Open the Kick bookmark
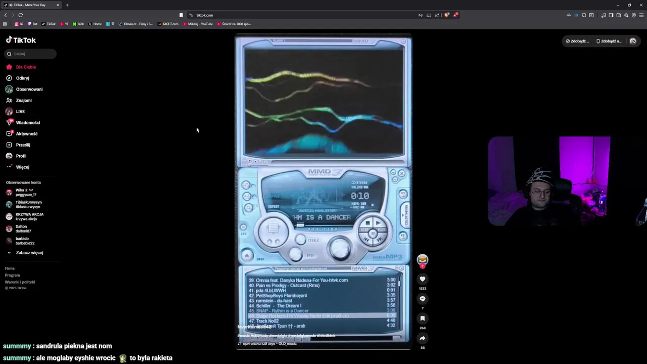The width and height of the screenshot is (647, 364). point(78,24)
